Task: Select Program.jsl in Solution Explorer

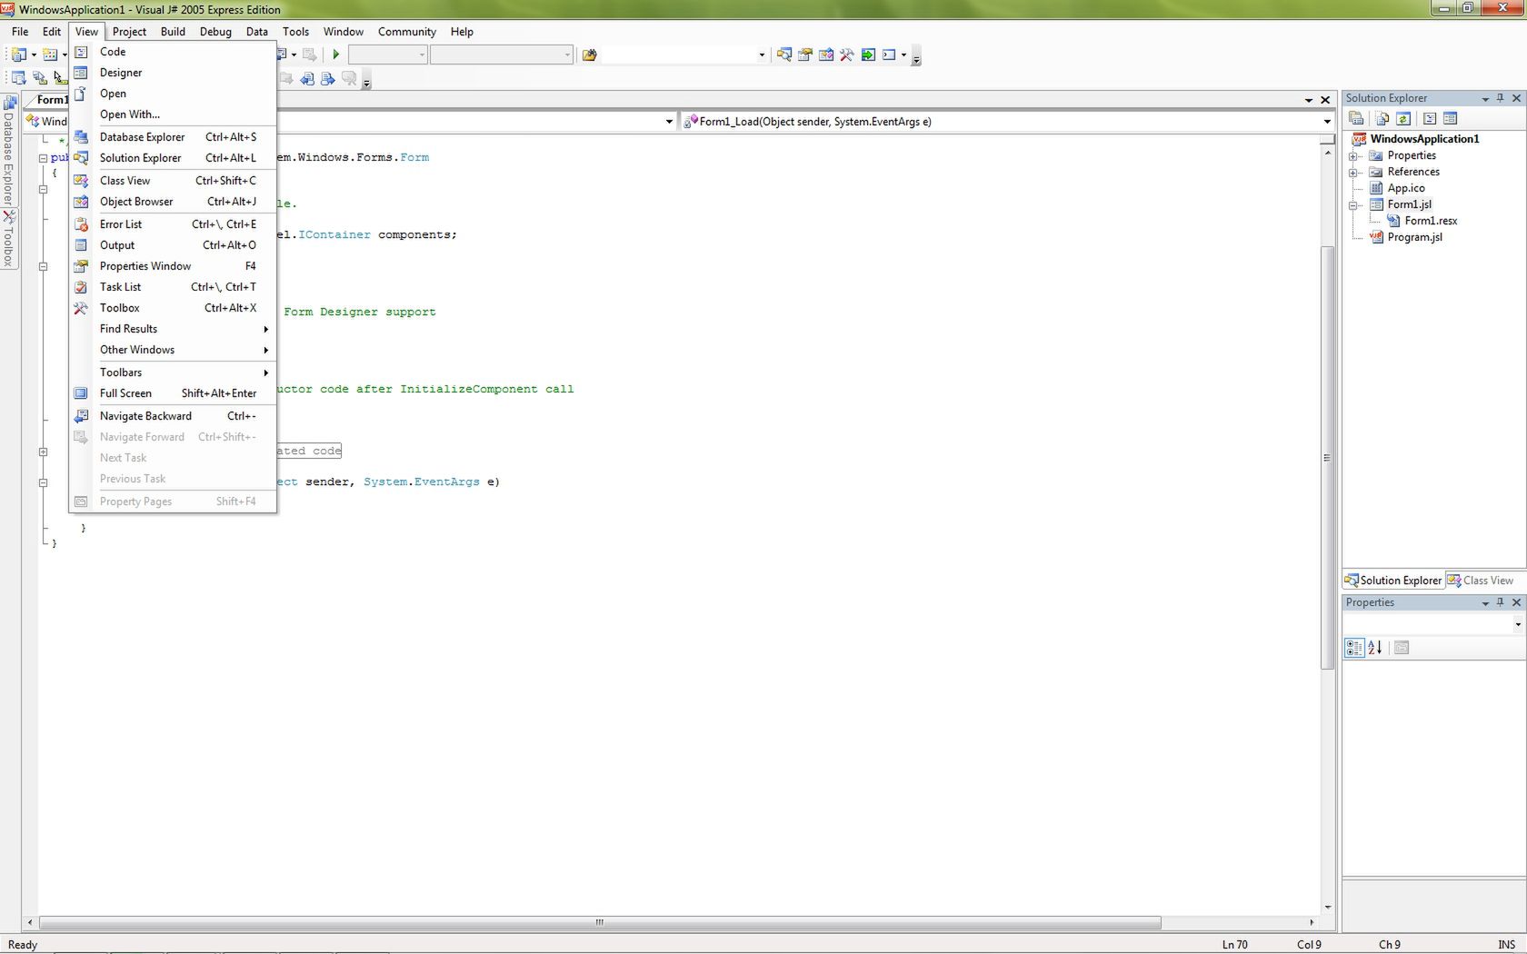Action: click(1414, 237)
